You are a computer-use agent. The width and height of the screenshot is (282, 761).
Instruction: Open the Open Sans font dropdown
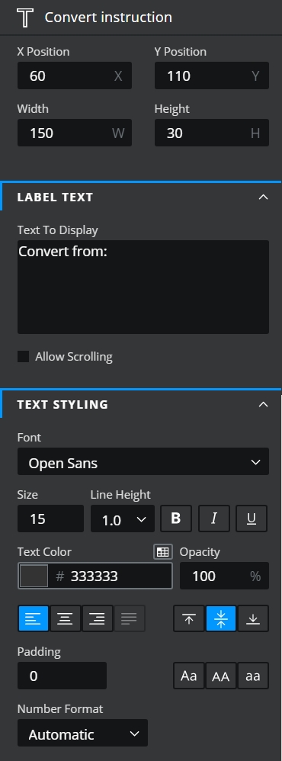pyautogui.click(x=143, y=461)
